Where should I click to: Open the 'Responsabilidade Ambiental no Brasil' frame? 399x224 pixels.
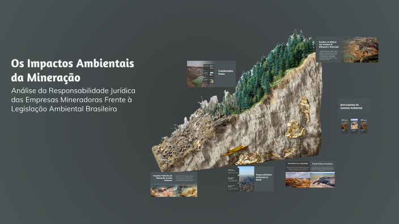[x=251, y=179]
